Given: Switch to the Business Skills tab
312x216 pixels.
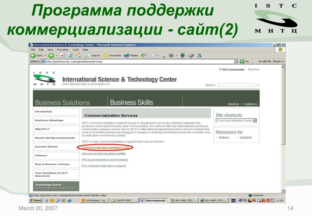Looking at the screenshot, I should click(x=132, y=102).
